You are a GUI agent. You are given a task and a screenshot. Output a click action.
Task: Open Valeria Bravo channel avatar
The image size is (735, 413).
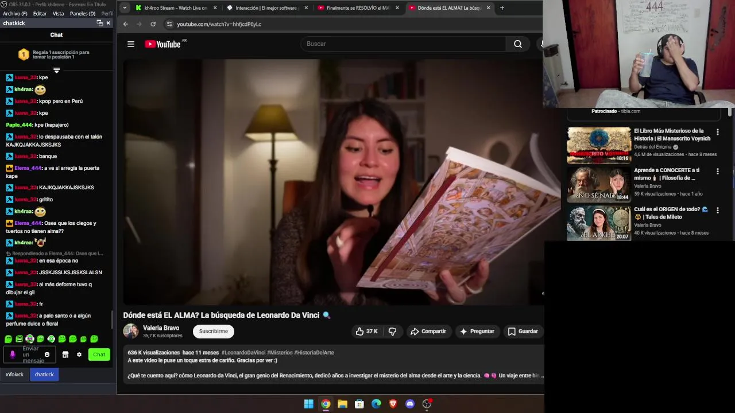pyautogui.click(x=131, y=331)
